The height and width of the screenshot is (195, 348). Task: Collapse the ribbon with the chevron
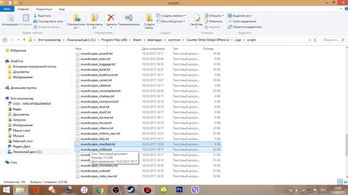click(x=341, y=9)
